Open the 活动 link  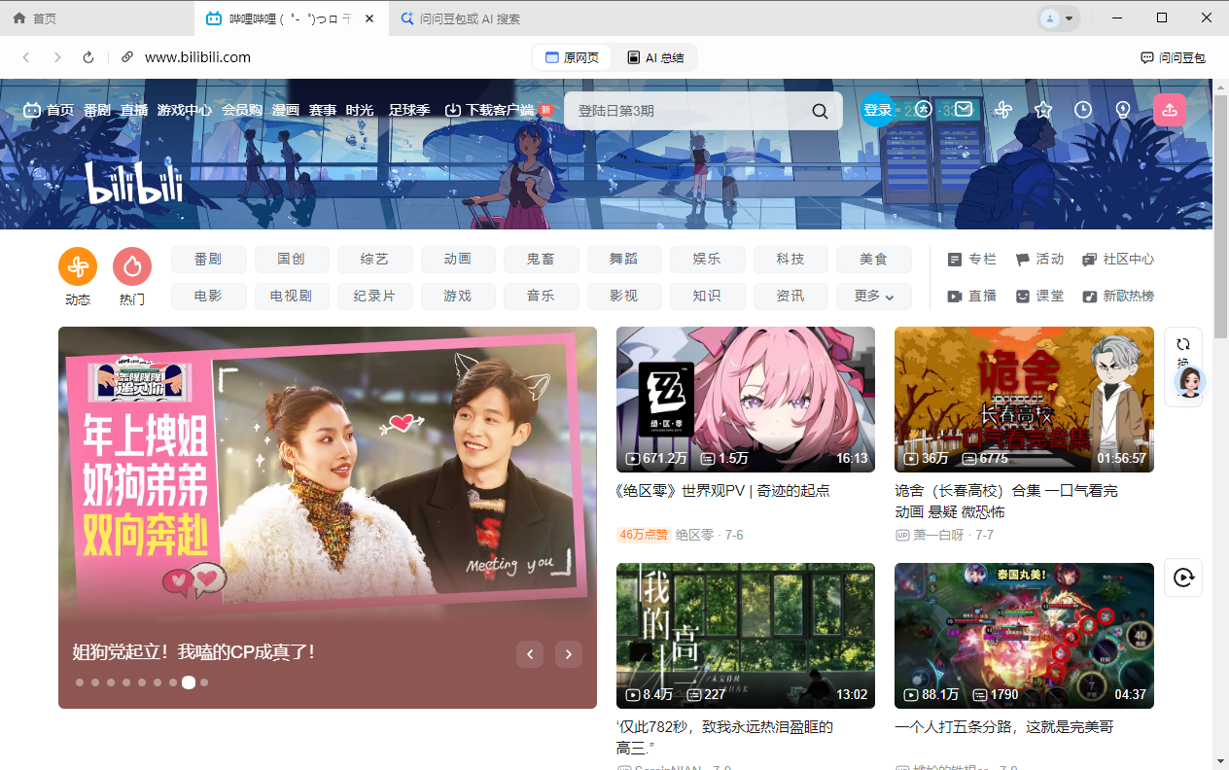coord(1040,259)
